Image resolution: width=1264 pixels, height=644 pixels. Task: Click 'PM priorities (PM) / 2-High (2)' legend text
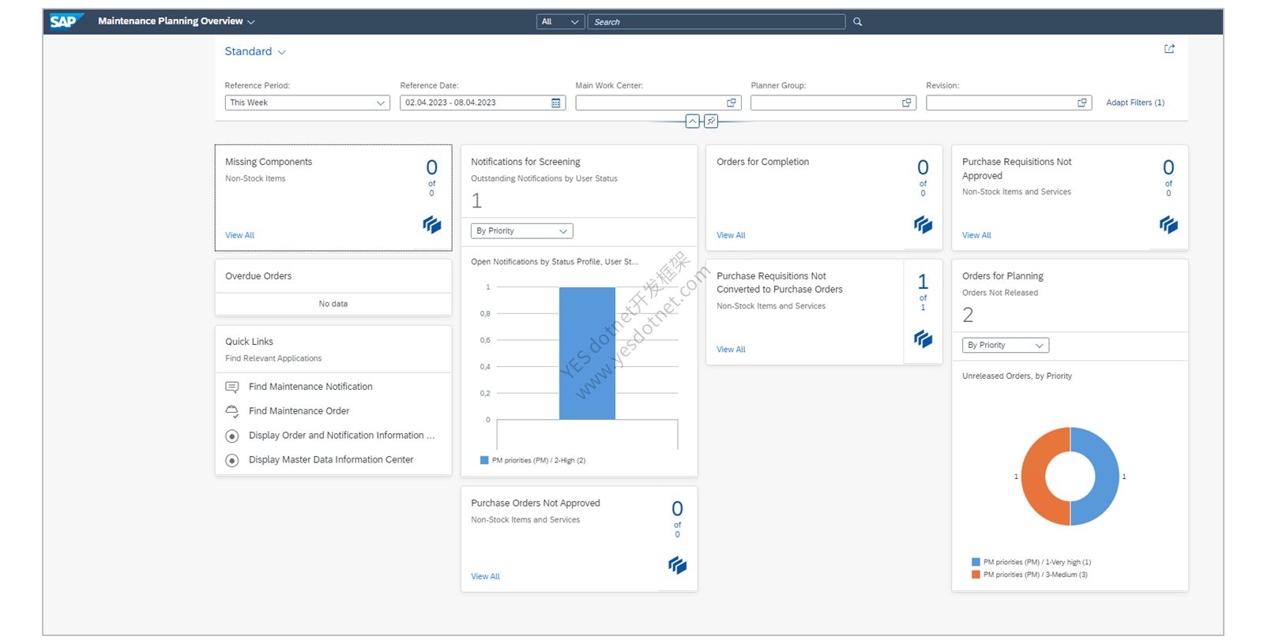pyautogui.click(x=539, y=461)
